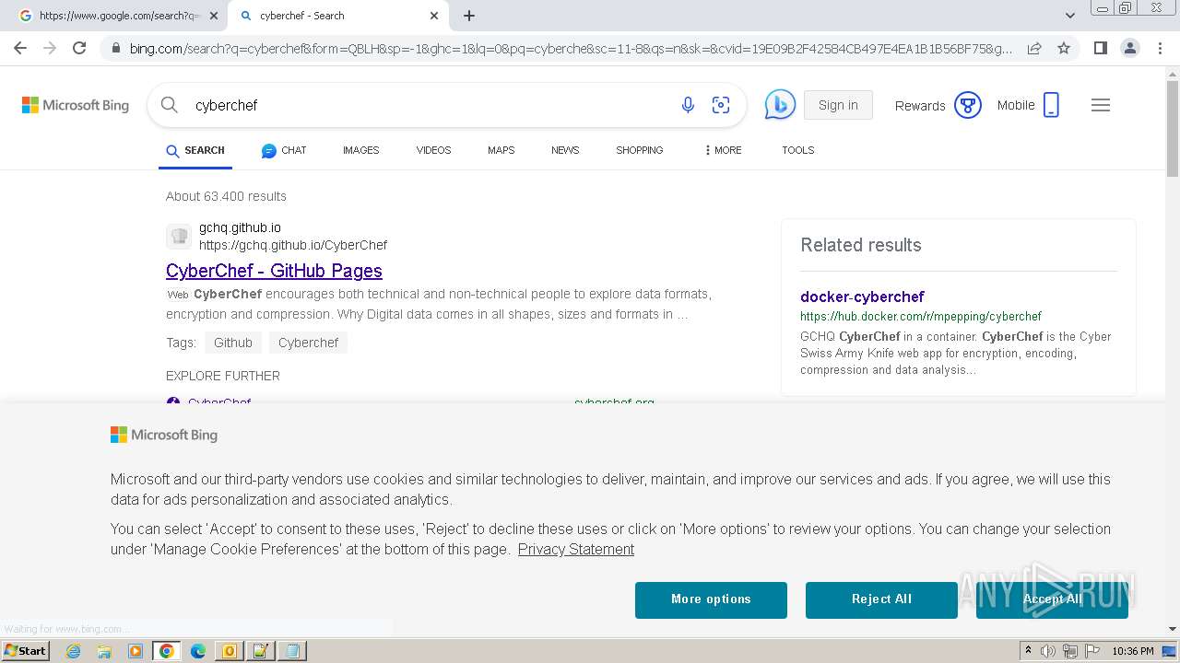Select the Github tag
This screenshot has height=663, width=1180.
233,343
